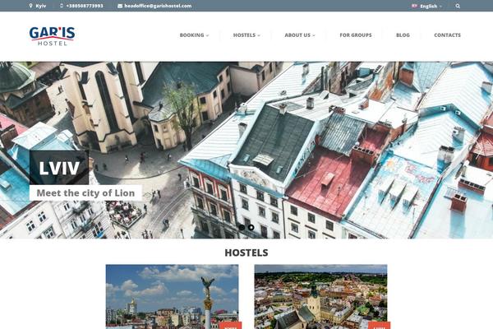Select the first slider dot

[x=242, y=227]
